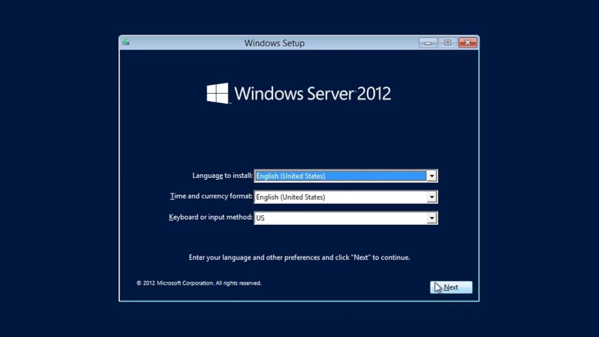Image resolution: width=599 pixels, height=337 pixels.
Task: Select the Language to install field
Action: [x=346, y=176]
